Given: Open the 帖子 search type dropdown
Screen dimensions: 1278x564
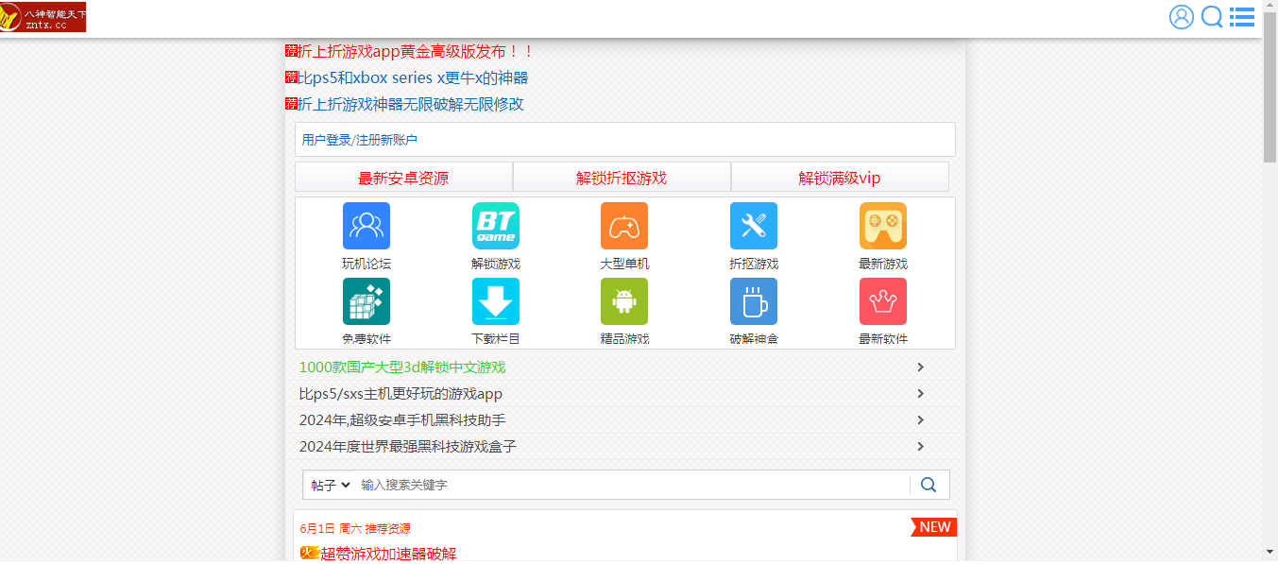Looking at the screenshot, I should point(331,485).
